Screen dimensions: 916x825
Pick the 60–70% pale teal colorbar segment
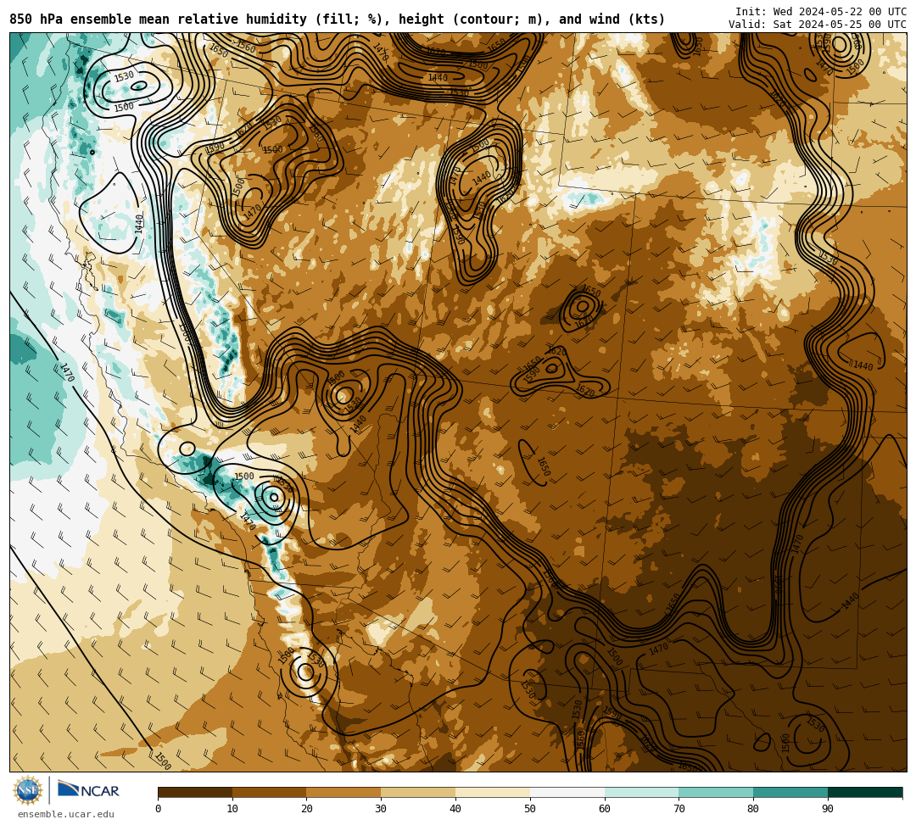tap(642, 792)
